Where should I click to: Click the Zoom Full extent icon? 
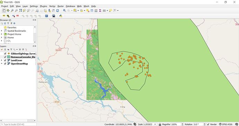click(20, 11)
